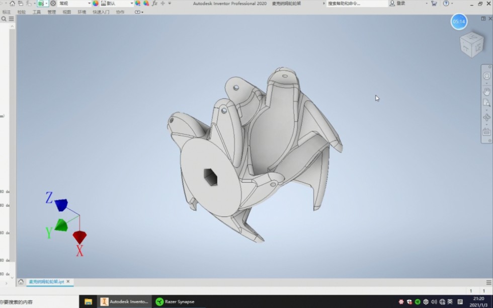
Task: Click the help question mark icon
Action: coord(446,4)
